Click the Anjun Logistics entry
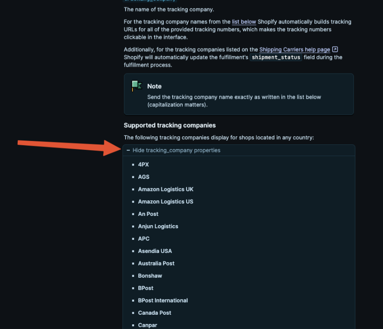This screenshot has width=383, height=329. (158, 226)
